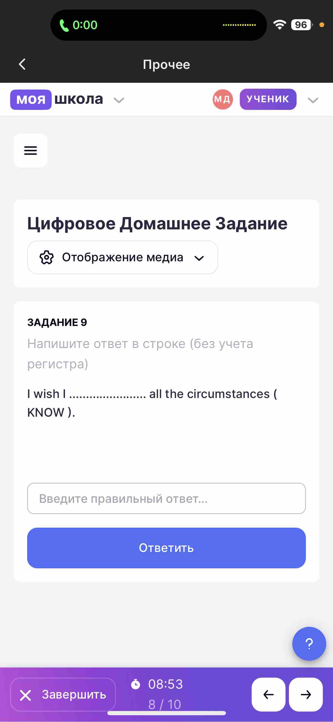Click the stopwatch timer icon

point(136,684)
